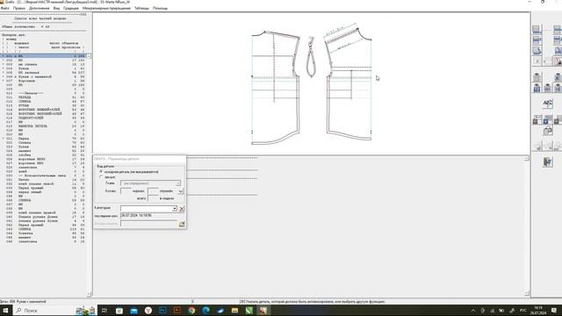This screenshot has width=562, height=316.
Task: Click the hanger loop piece between pattern pieces
Action: [311, 57]
